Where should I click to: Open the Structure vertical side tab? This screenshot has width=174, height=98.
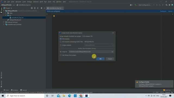pyautogui.click(x=1, y=75)
